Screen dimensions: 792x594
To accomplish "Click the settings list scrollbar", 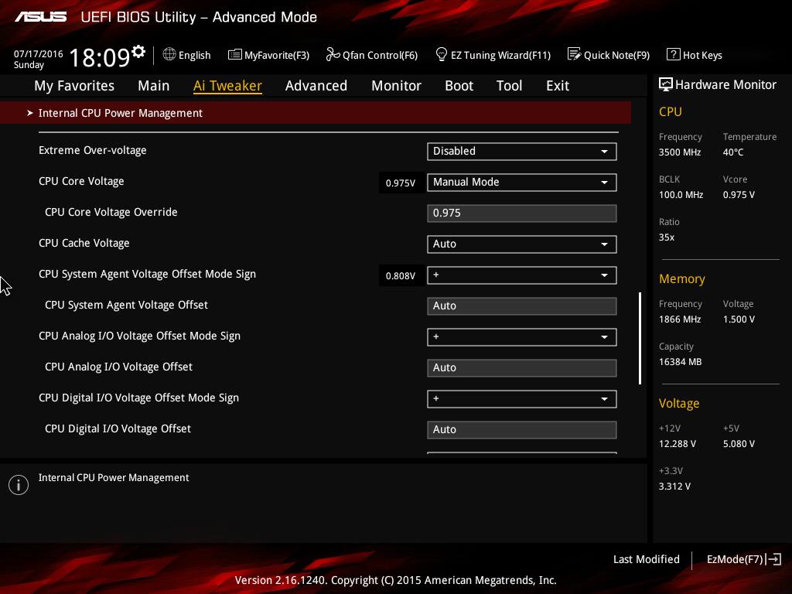I will click(640, 338).
